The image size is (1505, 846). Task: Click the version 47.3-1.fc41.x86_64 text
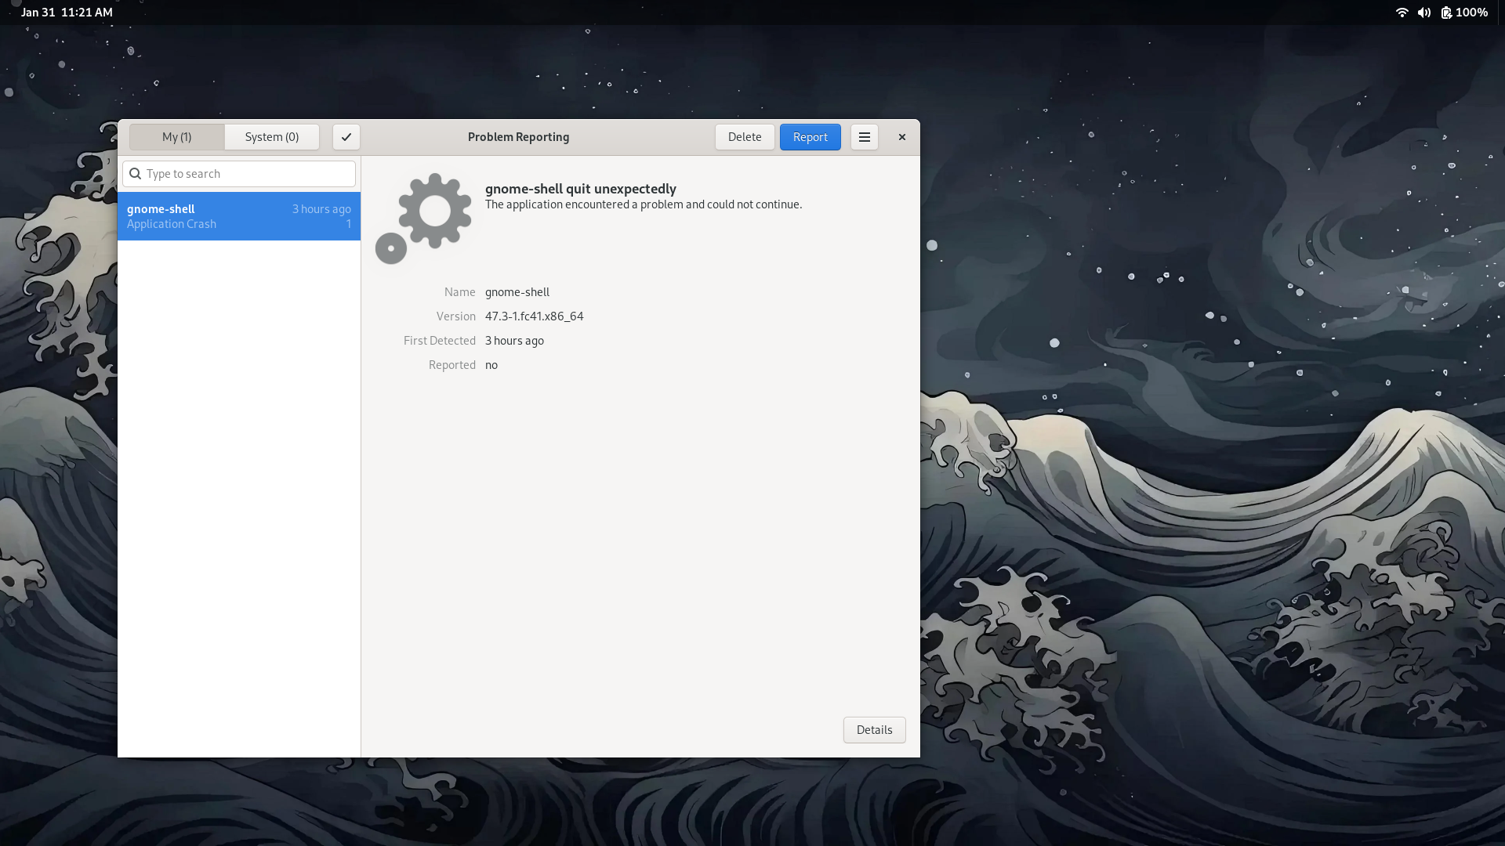[534, 316]
